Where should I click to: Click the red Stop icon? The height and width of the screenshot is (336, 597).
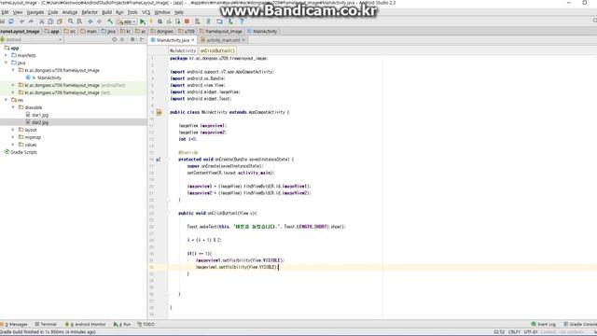pos(187,21)
